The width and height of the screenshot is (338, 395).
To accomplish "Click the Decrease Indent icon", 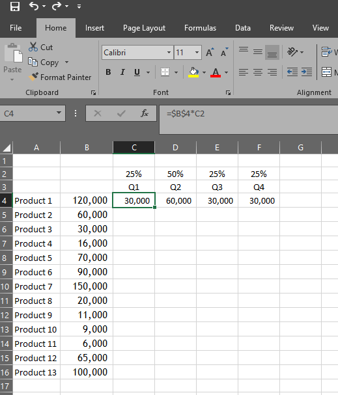I will coord(292,72).
